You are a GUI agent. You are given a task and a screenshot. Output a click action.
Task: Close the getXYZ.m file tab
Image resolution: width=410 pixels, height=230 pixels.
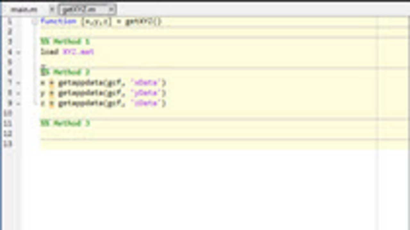point(111,10)
